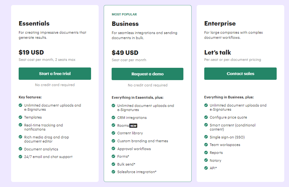Click checkmark next to Salesforce integration
Image resolution: width=289 pixels, height=187 pixels.
point(114,172)
